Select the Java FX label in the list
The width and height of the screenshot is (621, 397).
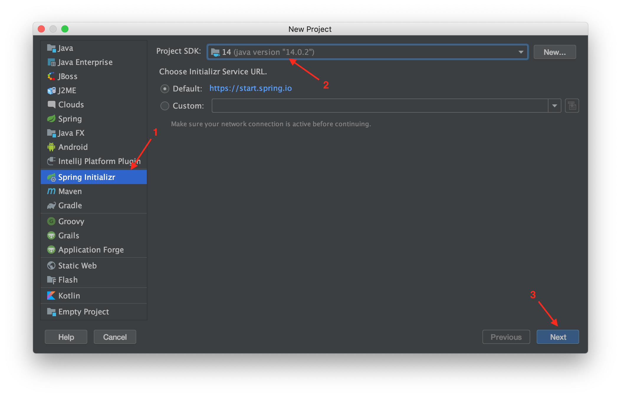(71, 133)
